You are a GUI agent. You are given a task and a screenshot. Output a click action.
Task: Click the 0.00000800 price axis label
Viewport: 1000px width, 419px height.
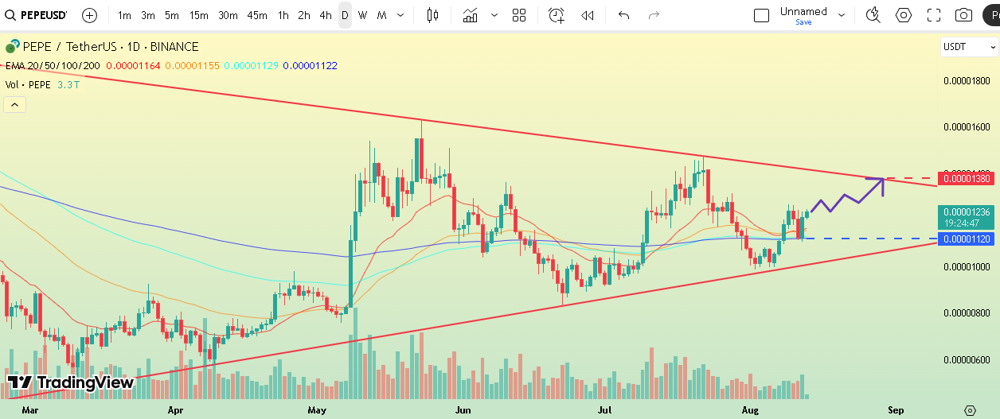pos(967,313)
